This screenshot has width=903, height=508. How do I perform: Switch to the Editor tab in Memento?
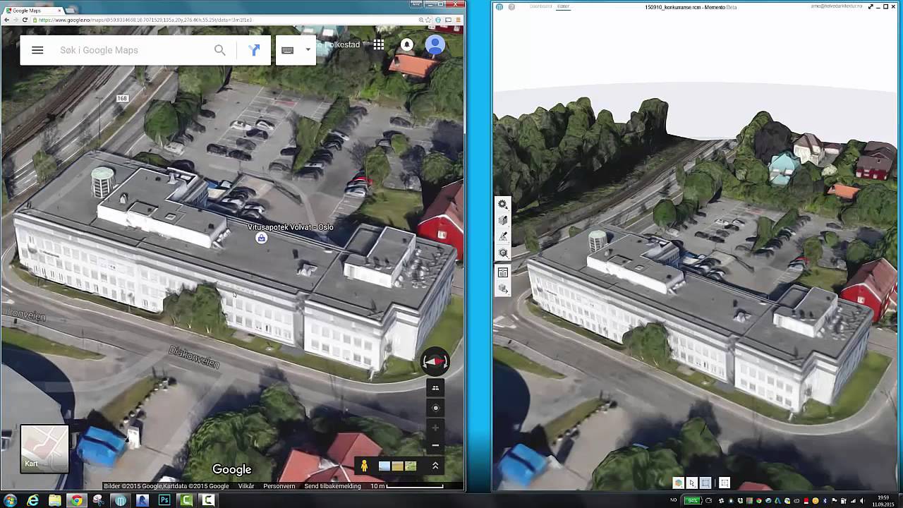(x=563, y=6)
